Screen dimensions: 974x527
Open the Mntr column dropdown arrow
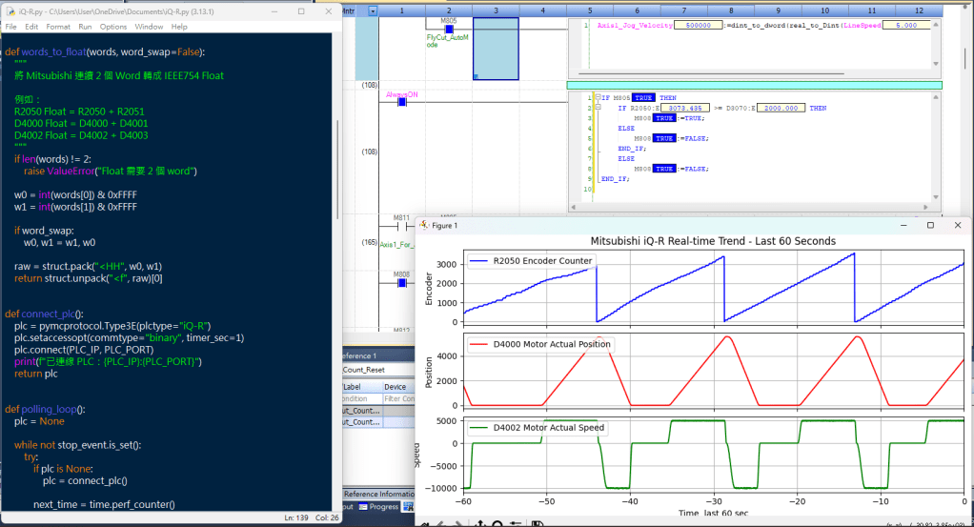tap(373, 10)
